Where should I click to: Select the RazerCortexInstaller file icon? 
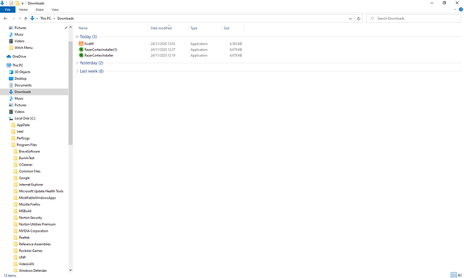(81, 55)
